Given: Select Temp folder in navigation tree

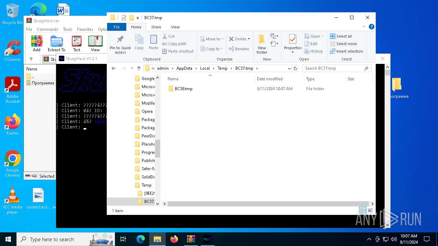Looking at the screenshot, I should tap(143, 185).
